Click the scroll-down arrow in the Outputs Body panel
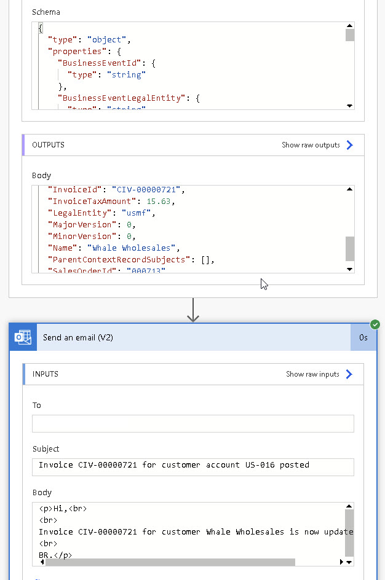This screenshot has height=580, width=385. 349,268
